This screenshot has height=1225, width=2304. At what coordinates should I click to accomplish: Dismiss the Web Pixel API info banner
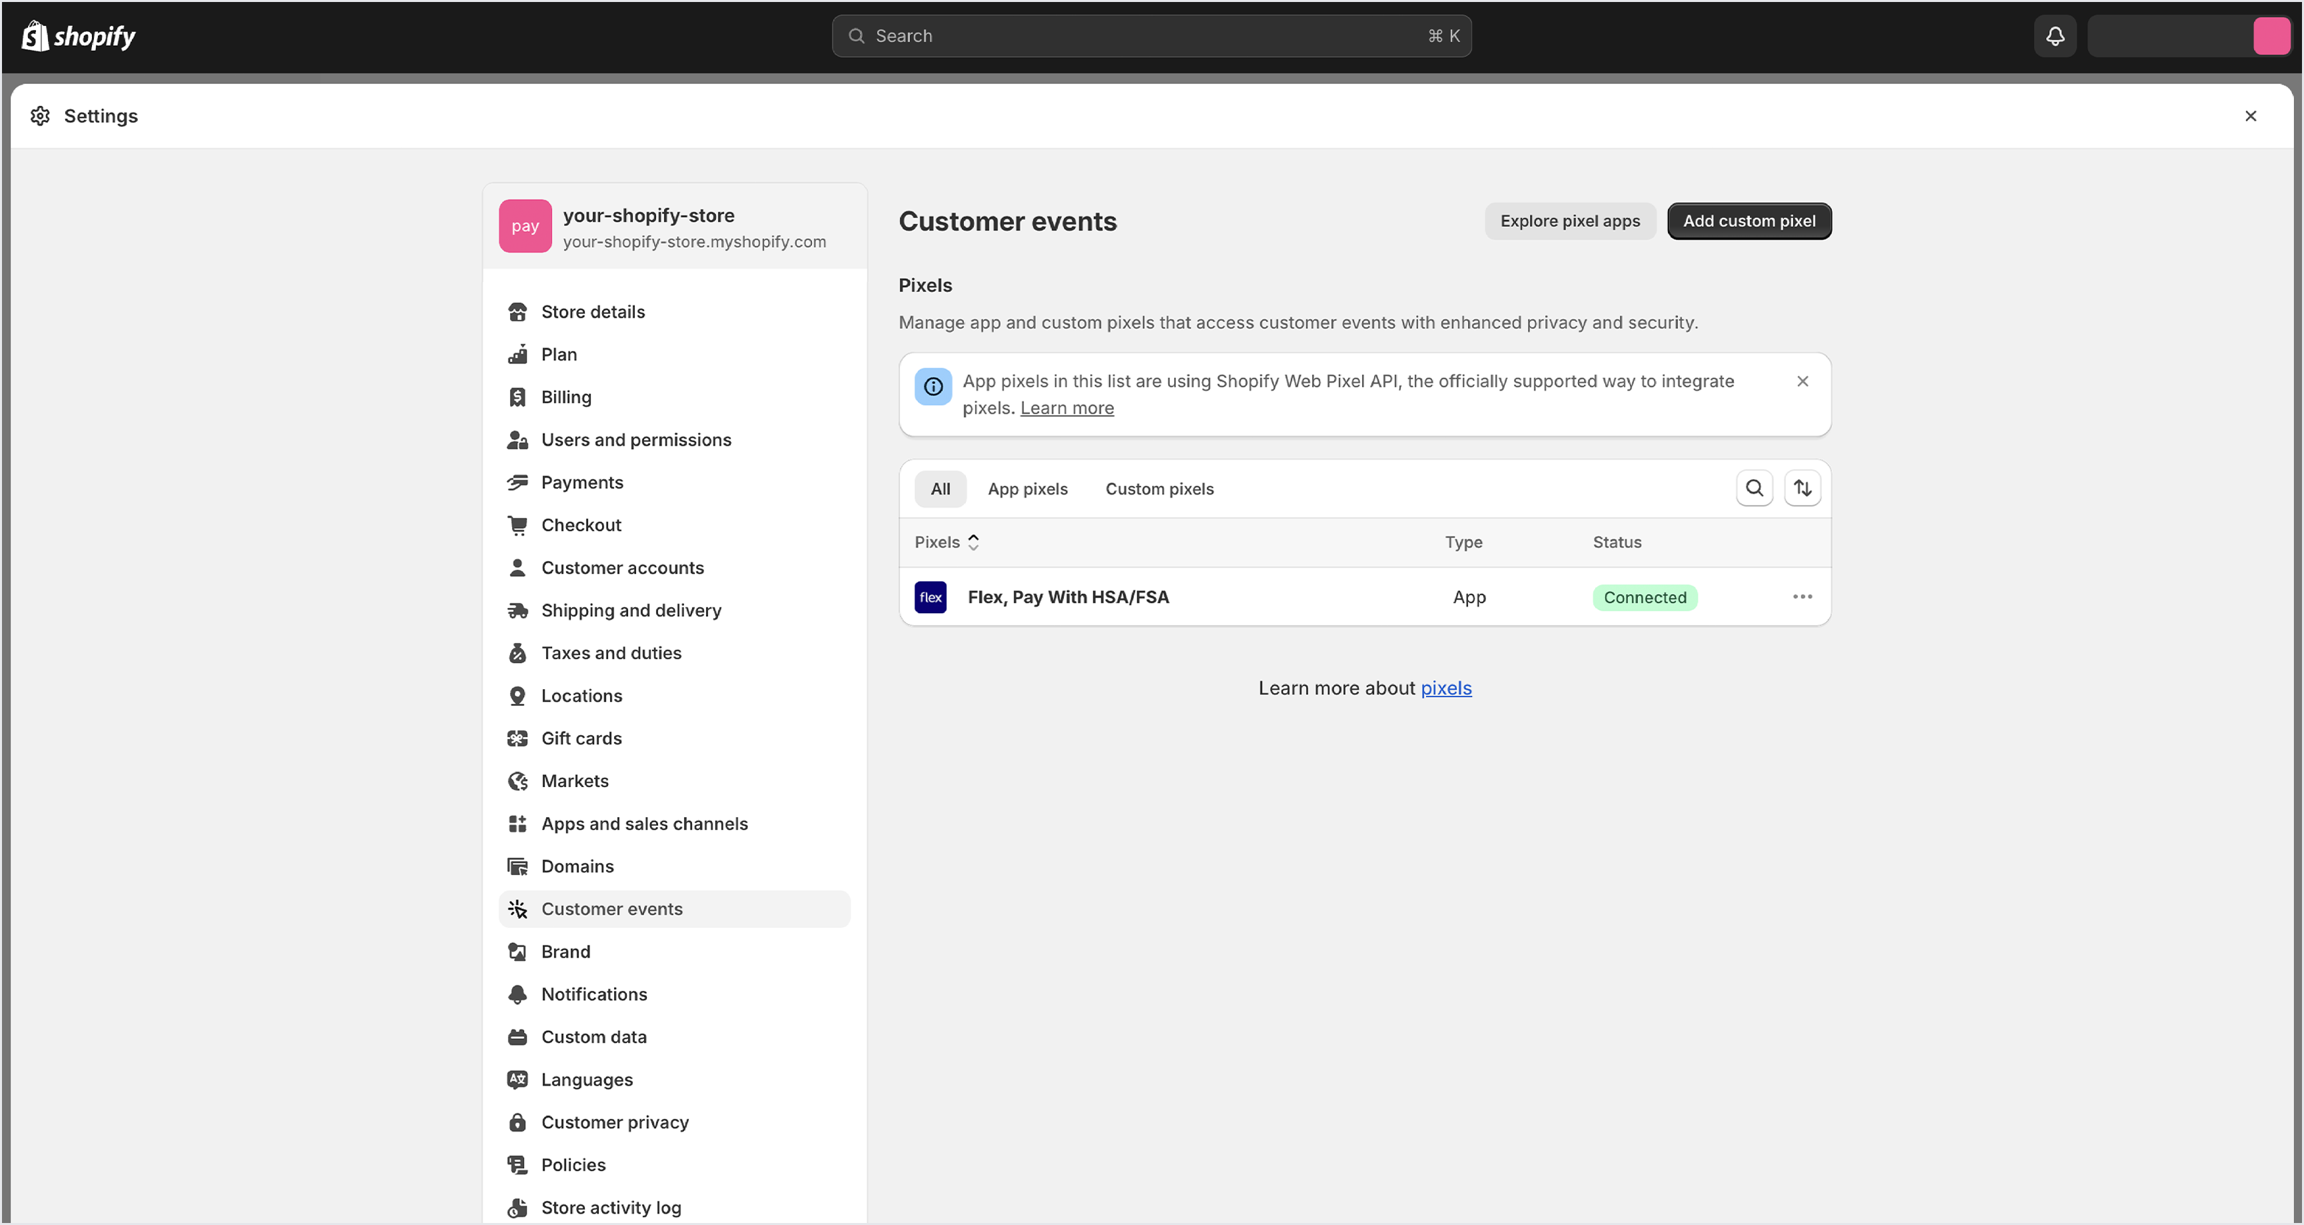1802,382
